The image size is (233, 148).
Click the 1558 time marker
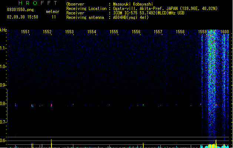coord(180,32)
